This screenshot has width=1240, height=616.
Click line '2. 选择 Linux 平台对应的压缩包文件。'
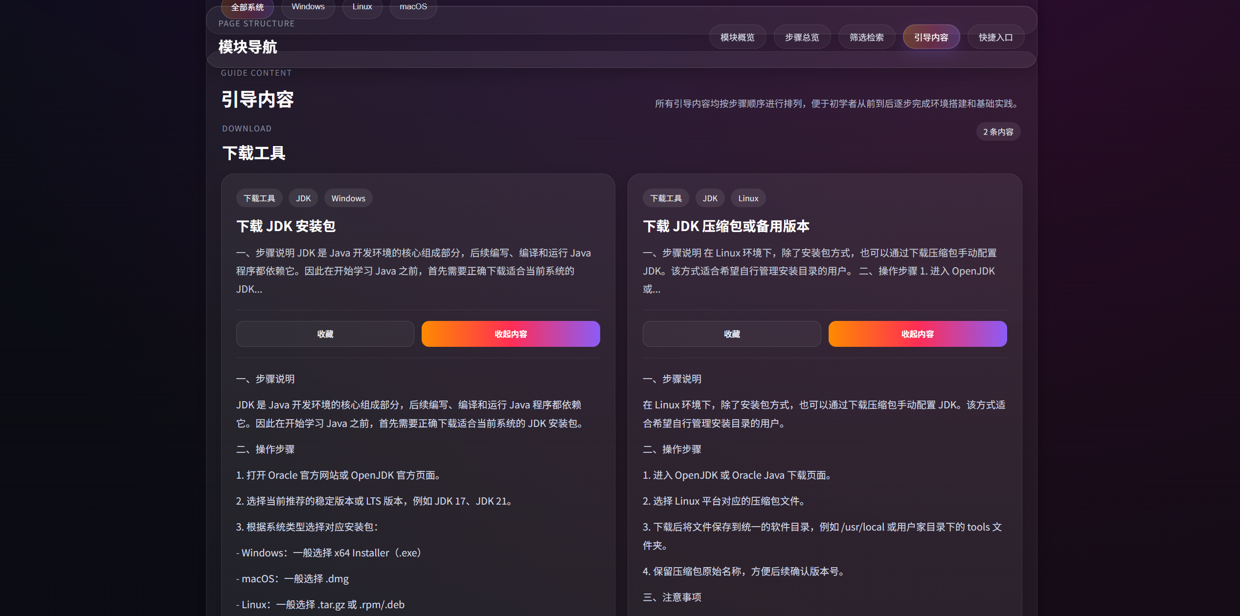tap(725, 501)
